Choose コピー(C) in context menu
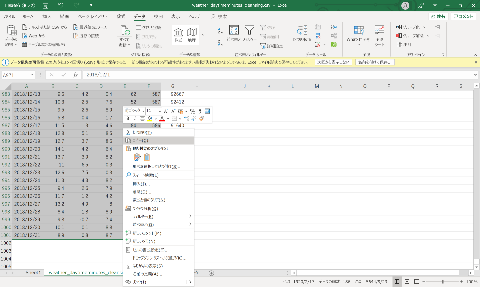The height and width of the screenshot is (287, 480). [x=158, y=140]
